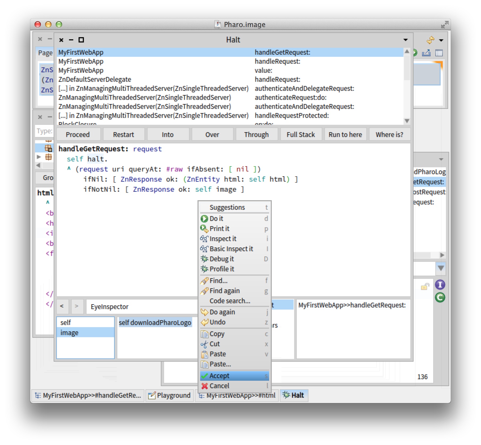Expand the collapsed package tree node
481x445 pixels.
(39, 157)
